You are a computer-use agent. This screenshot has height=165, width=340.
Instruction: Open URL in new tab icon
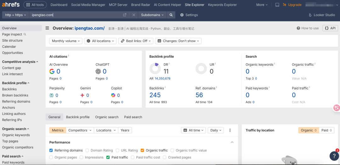(x=125, y=15)
